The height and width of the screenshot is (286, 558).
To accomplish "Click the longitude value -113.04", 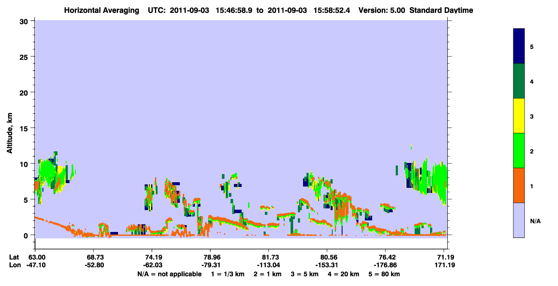I will [269, 265].
